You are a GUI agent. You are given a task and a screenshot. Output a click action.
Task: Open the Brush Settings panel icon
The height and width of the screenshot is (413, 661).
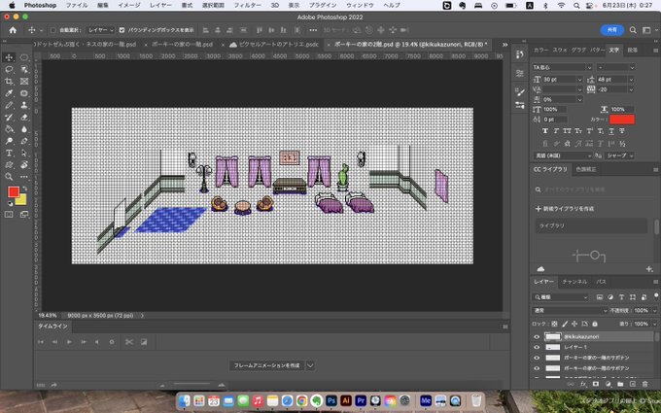pos(520,92)
